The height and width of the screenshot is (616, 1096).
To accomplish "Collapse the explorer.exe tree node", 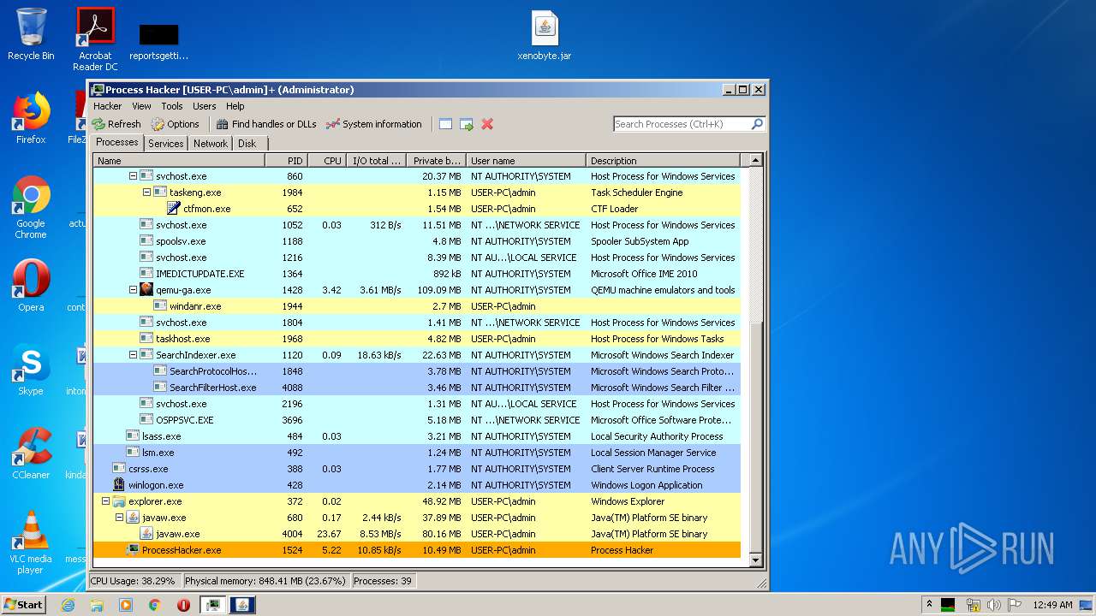I will coord(105,501).
